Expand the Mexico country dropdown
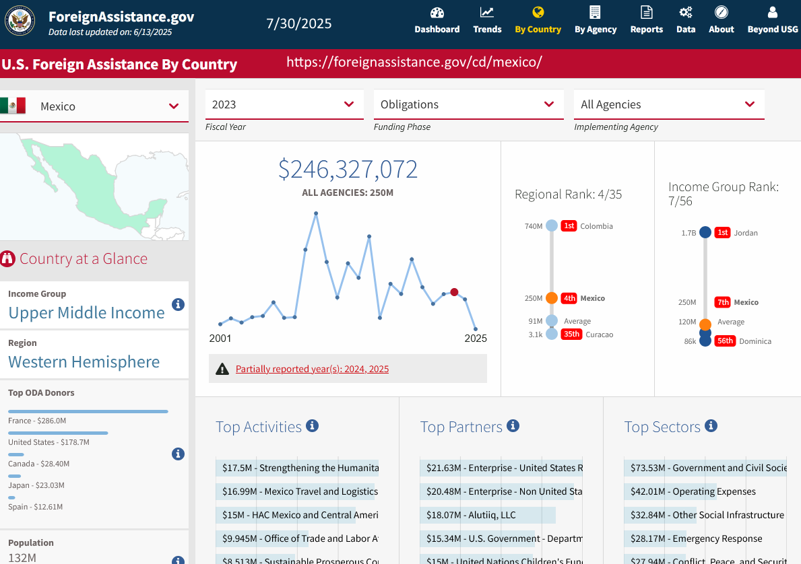Viewport: 801px width, 564px height. 94,106
